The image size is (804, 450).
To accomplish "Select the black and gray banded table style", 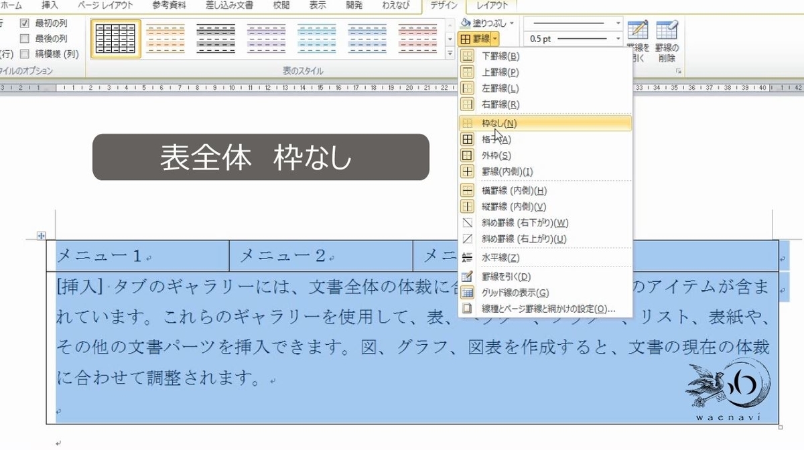I will coord(216,38).
